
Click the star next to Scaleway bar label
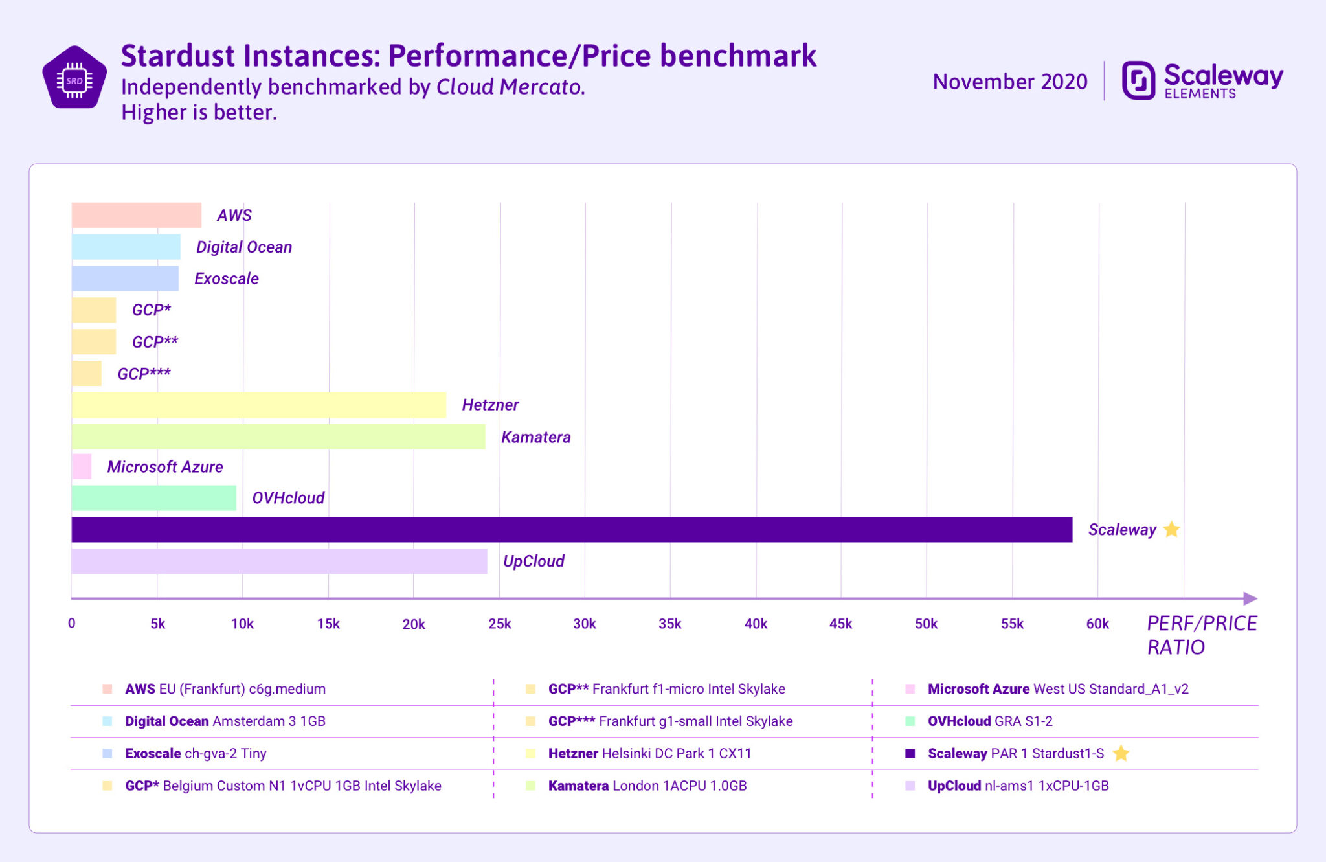pyautogui.click(x=1171, y=530)
